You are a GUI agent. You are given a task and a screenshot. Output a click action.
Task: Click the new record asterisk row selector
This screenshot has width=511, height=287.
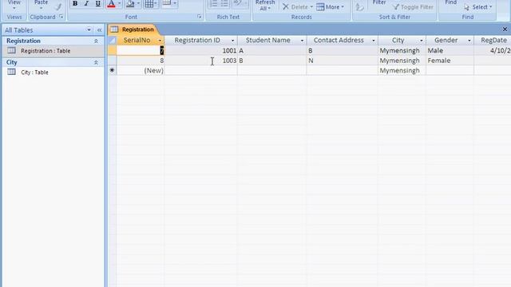[112, 70]
